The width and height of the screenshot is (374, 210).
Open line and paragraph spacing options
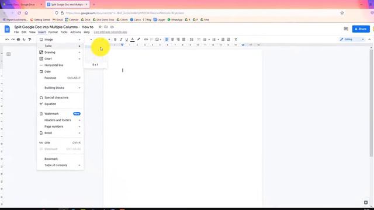click(191, 39)
